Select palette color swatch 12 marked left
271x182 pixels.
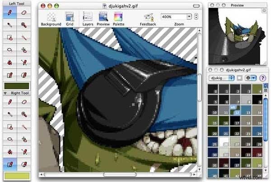coord(235,110)
